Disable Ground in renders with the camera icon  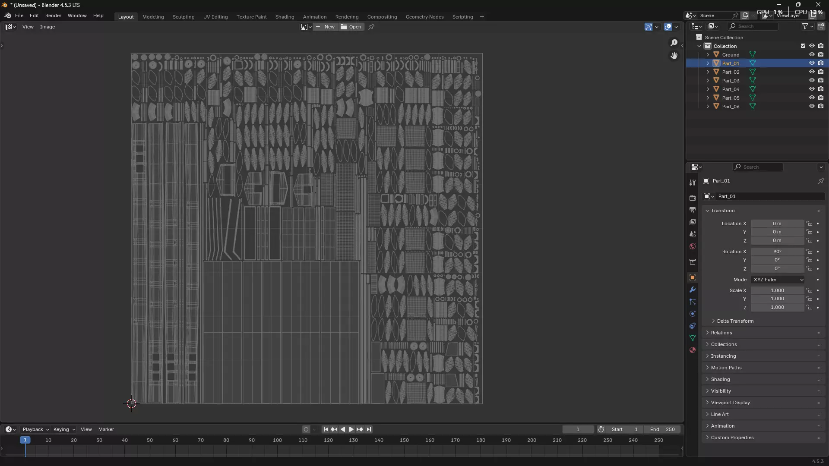[x=821, y=54]
